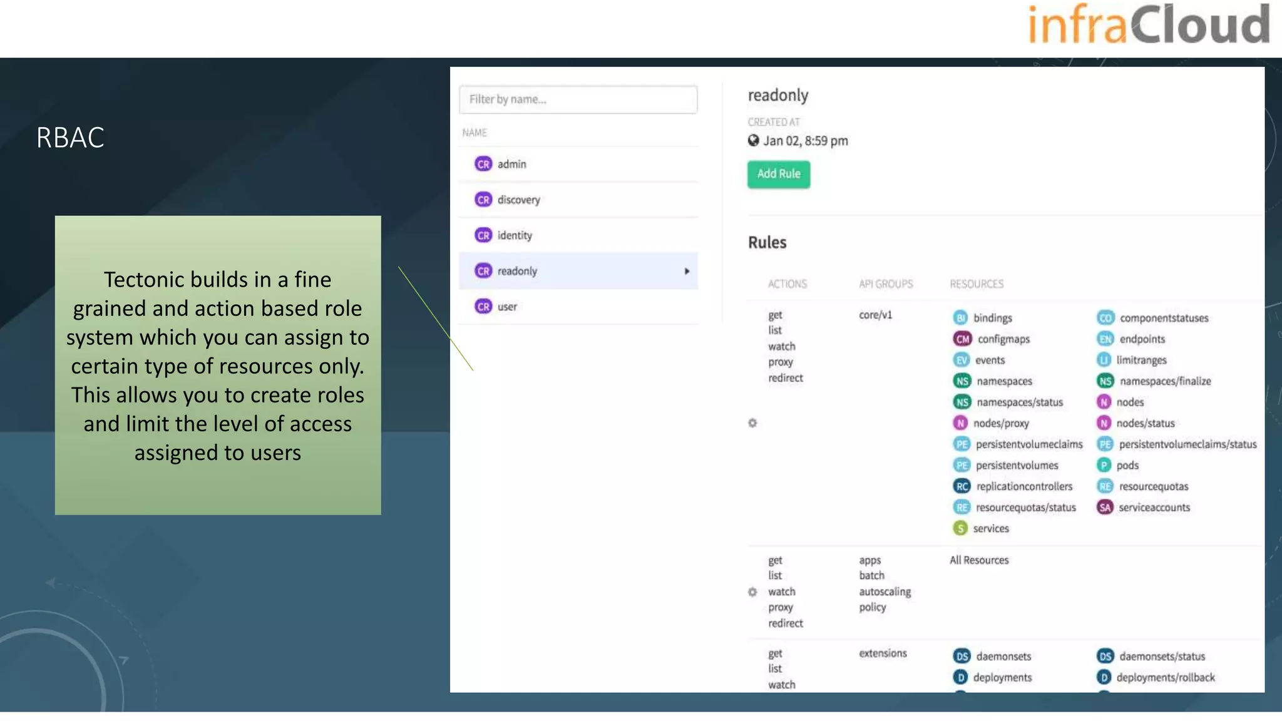Click the readonly role title heading
This screenshot has height=721, width=1282.
[x=778, y=95]
